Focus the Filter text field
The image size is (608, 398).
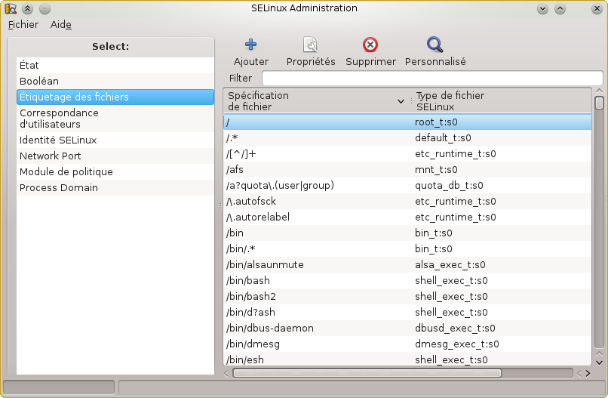pos(432,78)
